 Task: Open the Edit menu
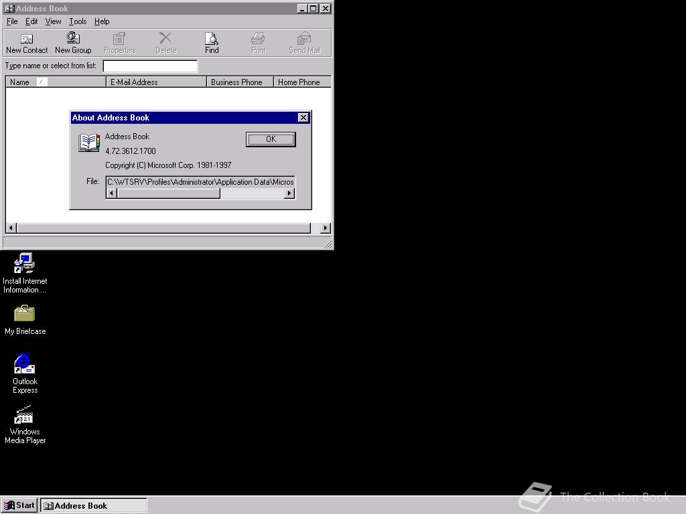pyautogui.click(x=31, y=21)
